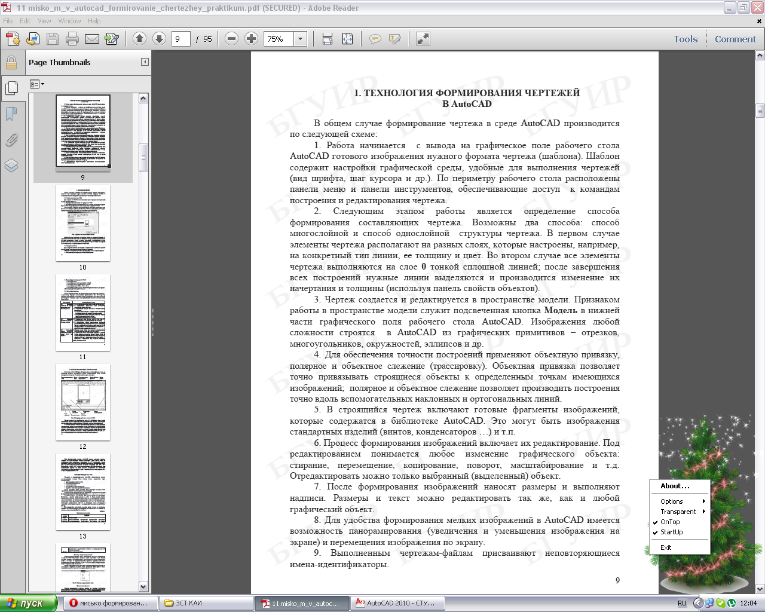Click the page number input field

click(181, 39)
